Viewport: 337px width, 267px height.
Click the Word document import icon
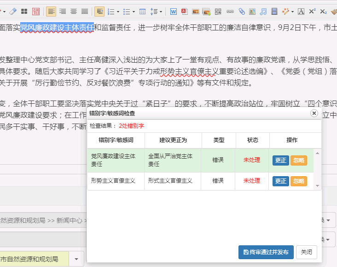174,11
